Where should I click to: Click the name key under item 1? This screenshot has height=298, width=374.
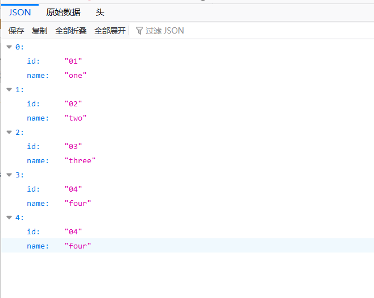38,118
